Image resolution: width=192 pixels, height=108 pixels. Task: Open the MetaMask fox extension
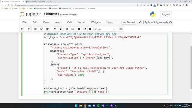167,5
